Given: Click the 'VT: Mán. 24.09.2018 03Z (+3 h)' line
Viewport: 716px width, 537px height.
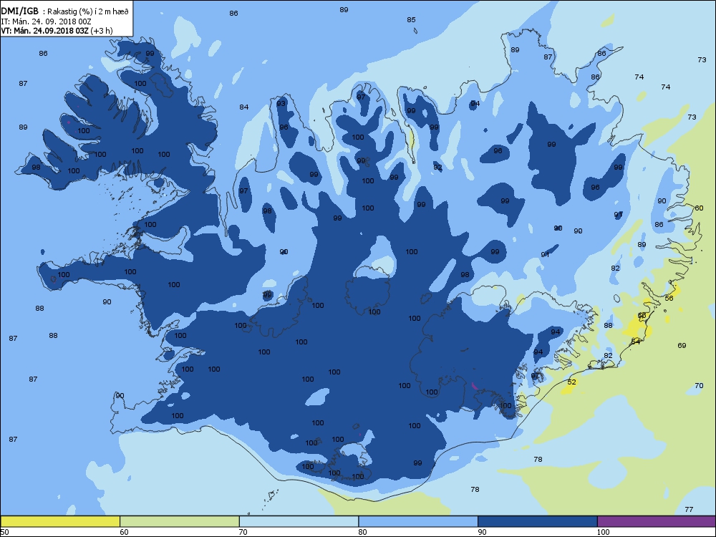Looking at the screenshot, I should 57,31.
